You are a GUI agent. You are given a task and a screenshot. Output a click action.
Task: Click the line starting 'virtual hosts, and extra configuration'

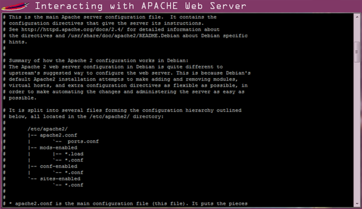128,85
